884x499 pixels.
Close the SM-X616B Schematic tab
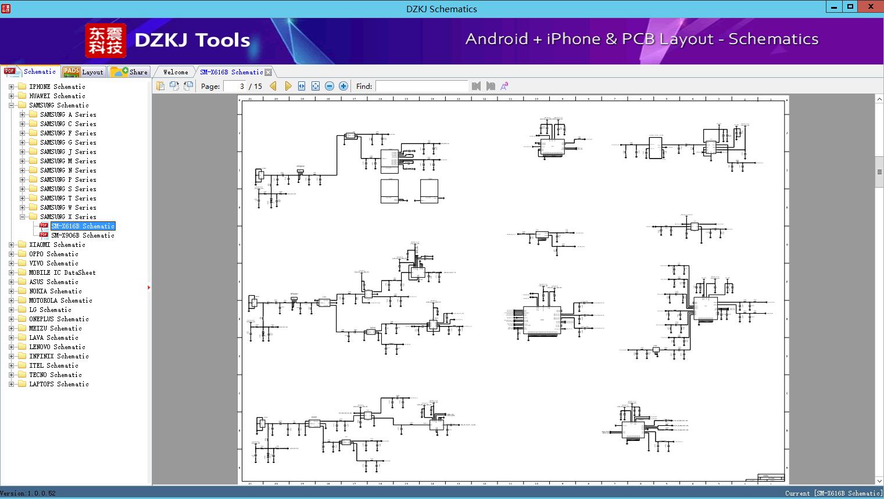[268, 72]
